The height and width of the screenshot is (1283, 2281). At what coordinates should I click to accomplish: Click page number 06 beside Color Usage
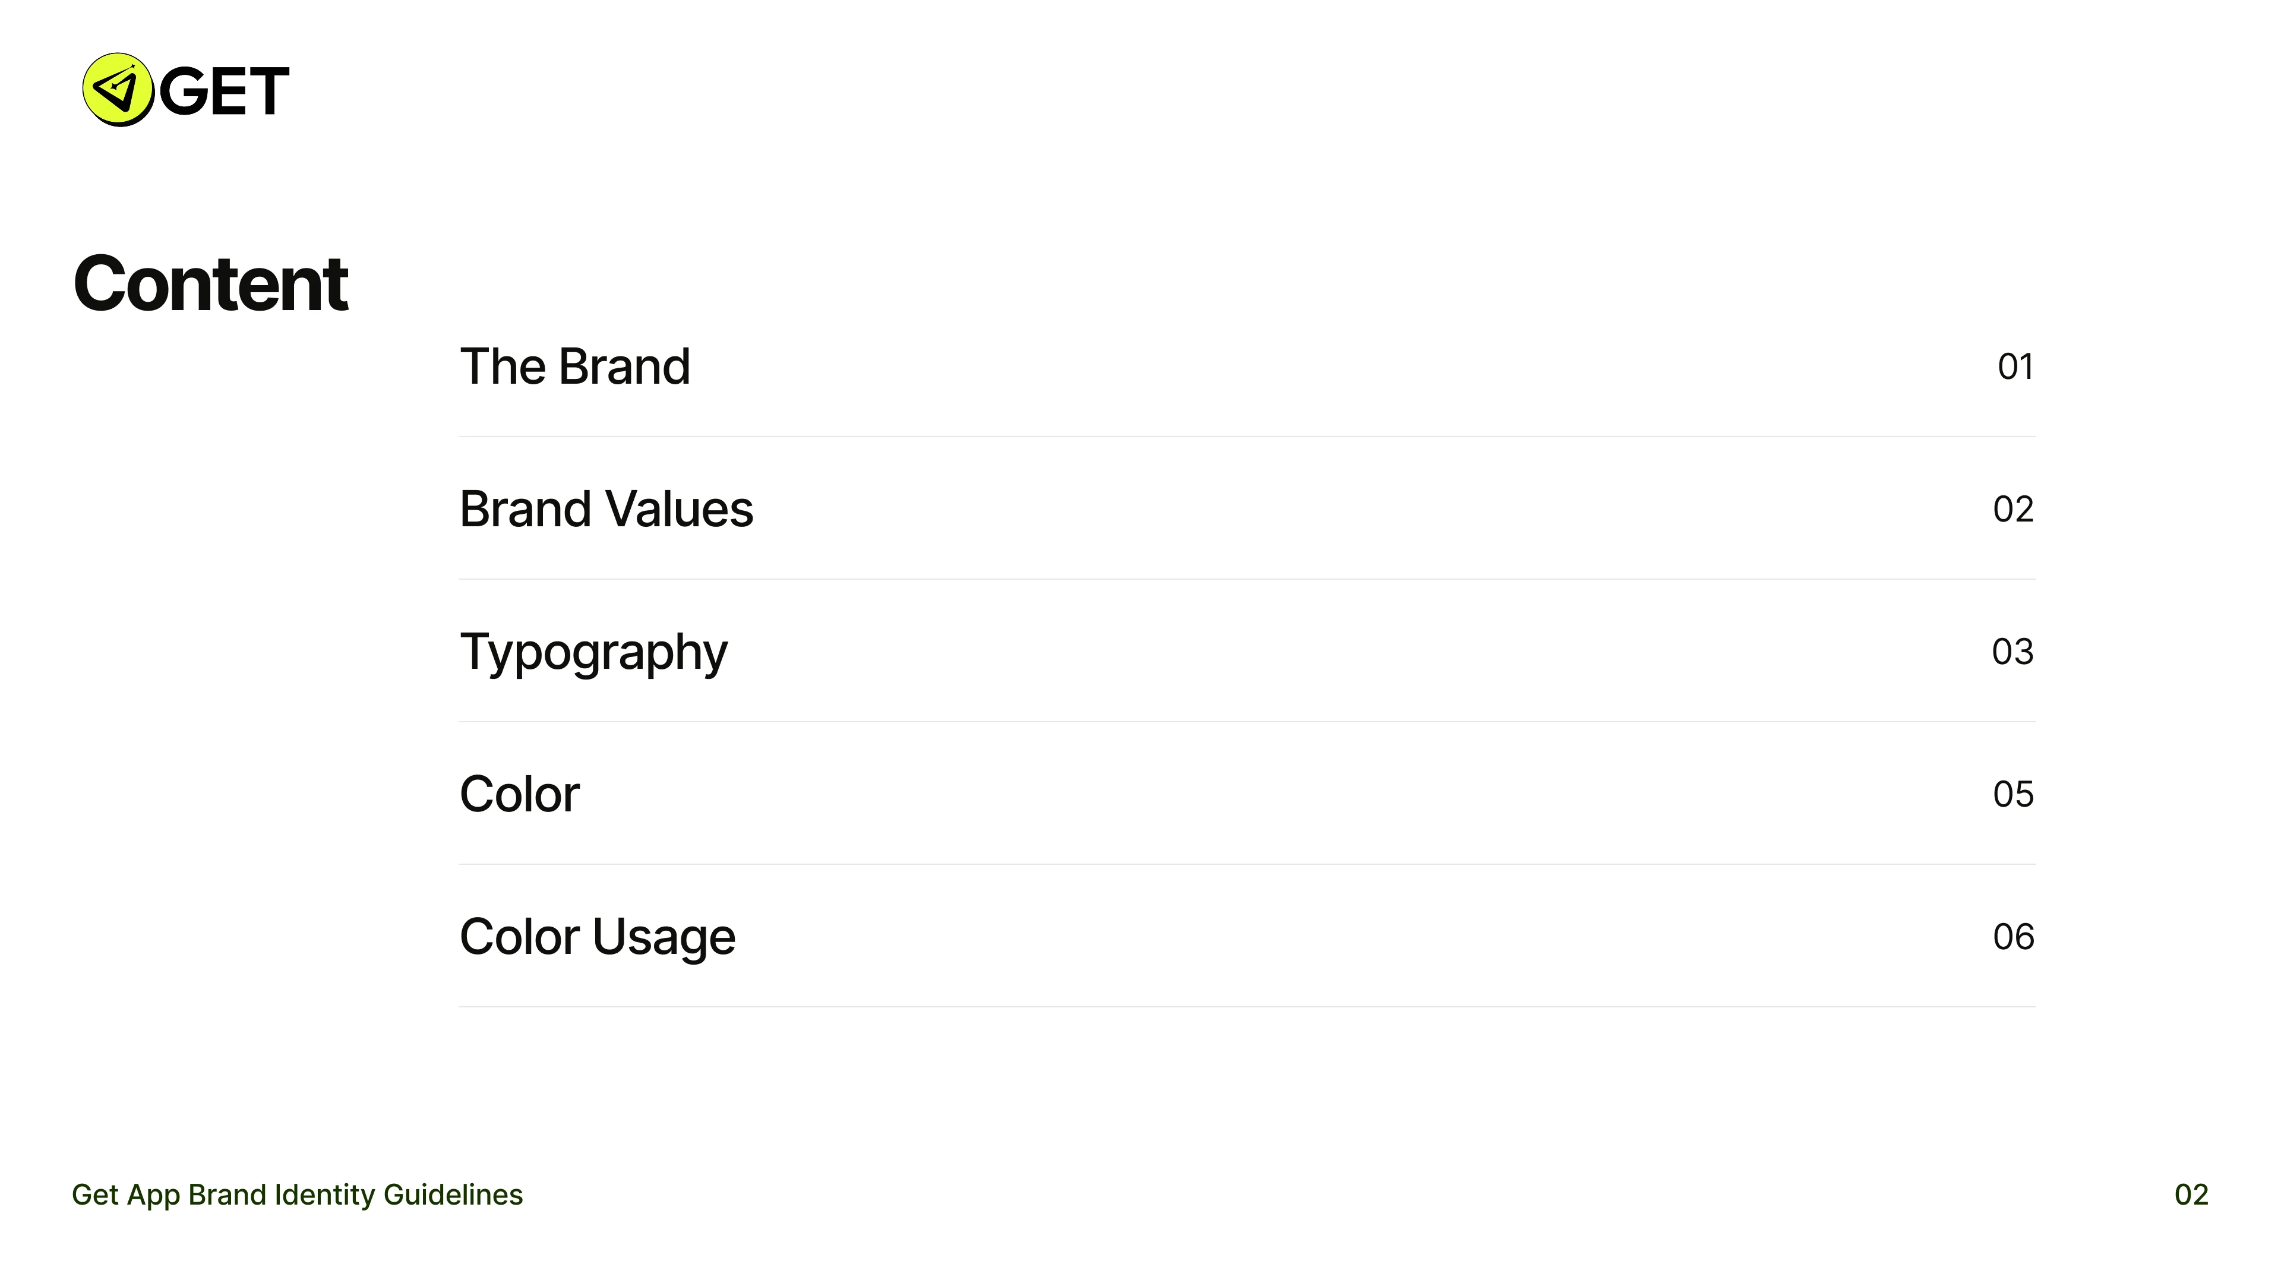point(2013,937)
